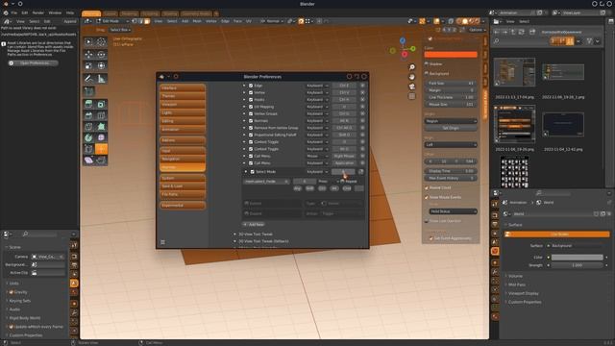Select the Extrude Region tool
Image resolution: width=615 pixels, height=346 pixels.
[89, 104]
